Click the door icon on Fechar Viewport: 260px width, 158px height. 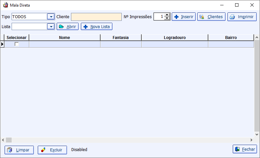pos(237,149)
